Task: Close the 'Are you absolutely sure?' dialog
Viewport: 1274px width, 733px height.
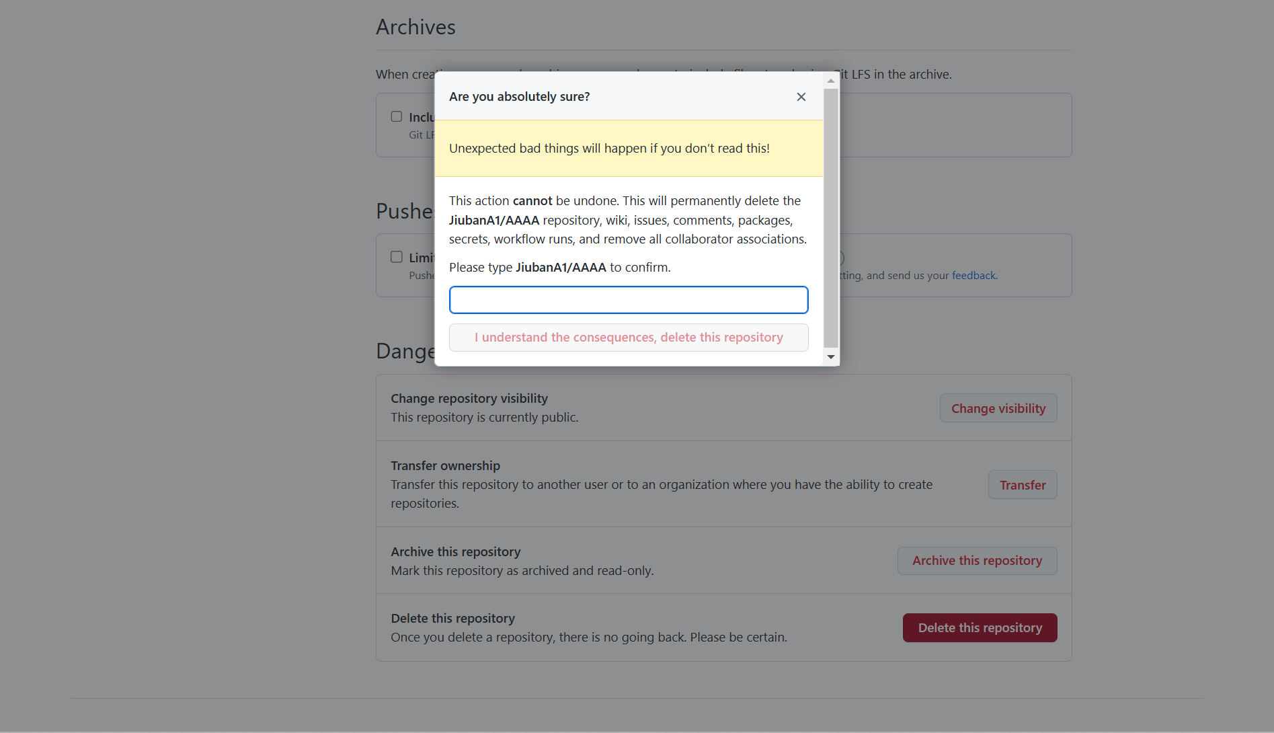Action: click(x=801, y=97)
